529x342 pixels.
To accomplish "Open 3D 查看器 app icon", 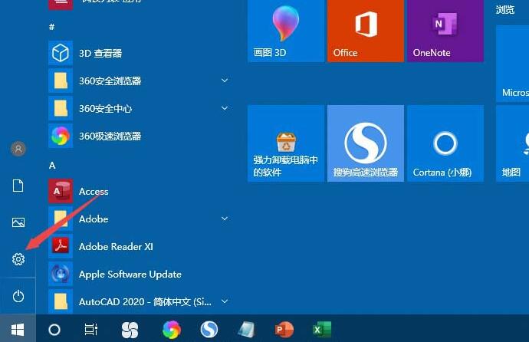I will [61, 53].
